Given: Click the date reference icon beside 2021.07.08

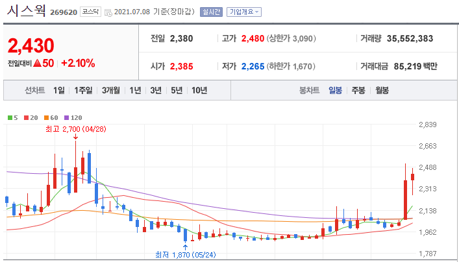Looking at the screenshot, I should pos(108,12).
